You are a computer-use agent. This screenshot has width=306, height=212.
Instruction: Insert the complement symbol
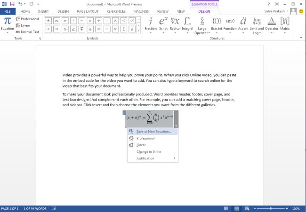pos(124,29)
